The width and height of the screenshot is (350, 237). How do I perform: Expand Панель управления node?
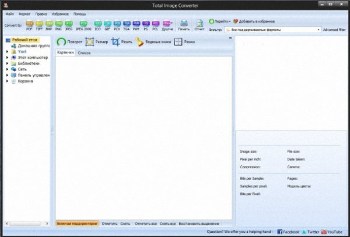click(x=7, y=75)
